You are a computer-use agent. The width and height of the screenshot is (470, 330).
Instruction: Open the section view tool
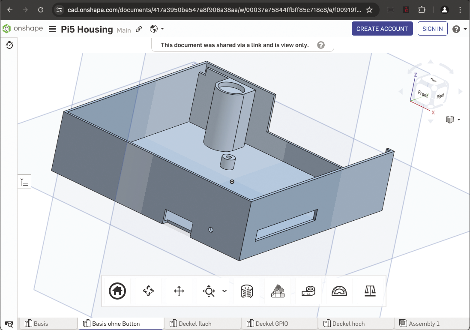click(246, 291)
